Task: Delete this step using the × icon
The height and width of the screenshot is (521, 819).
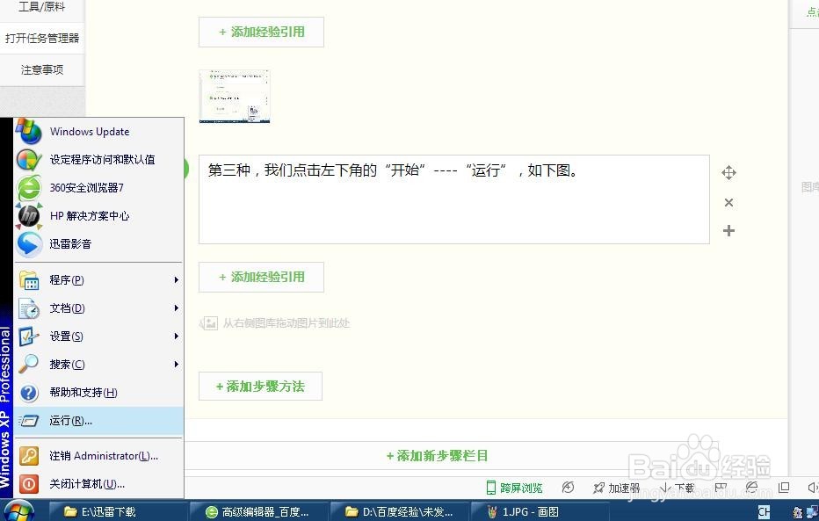Action: [728, 202]
